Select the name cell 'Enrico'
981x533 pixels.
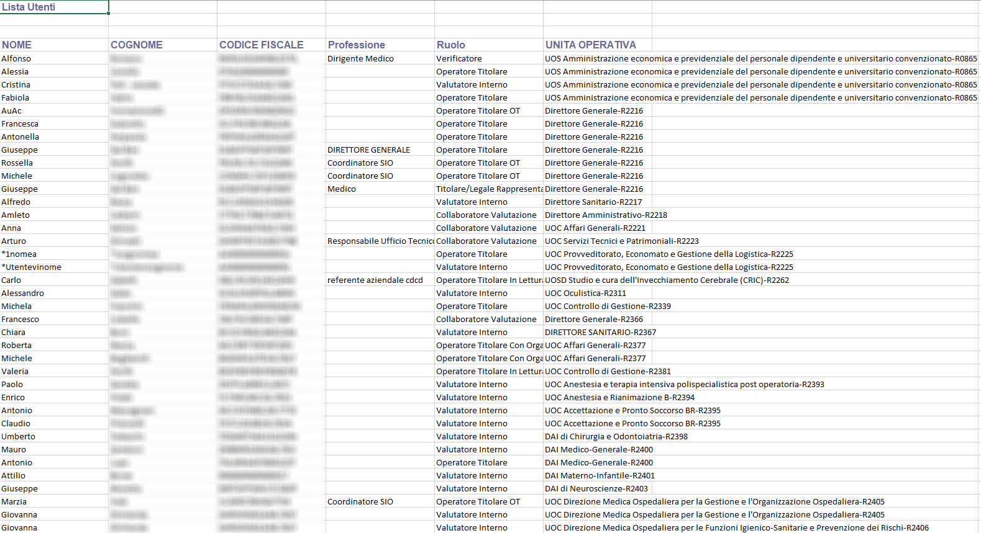click(54, 397)
